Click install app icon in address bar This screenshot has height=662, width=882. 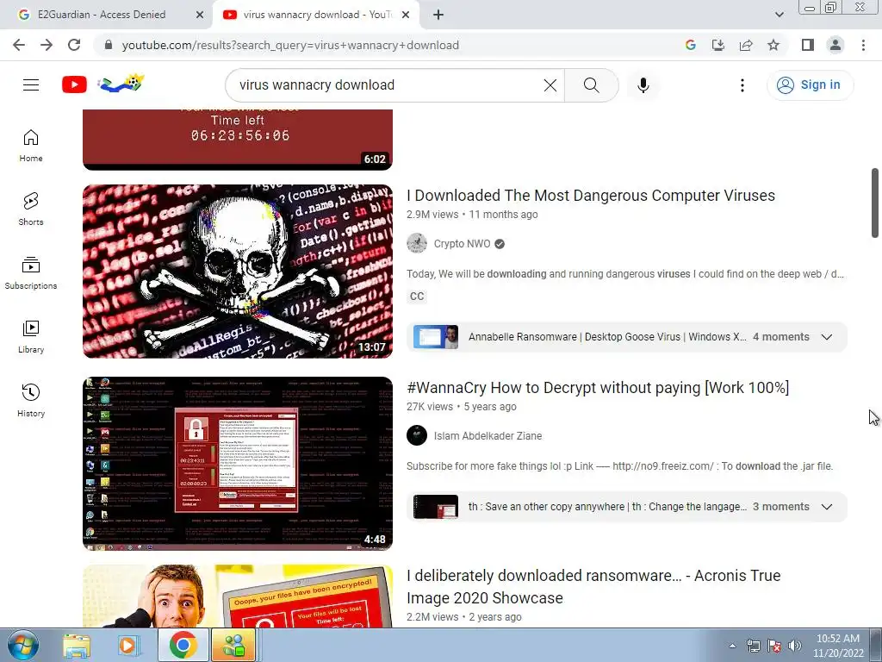[717, 45]
